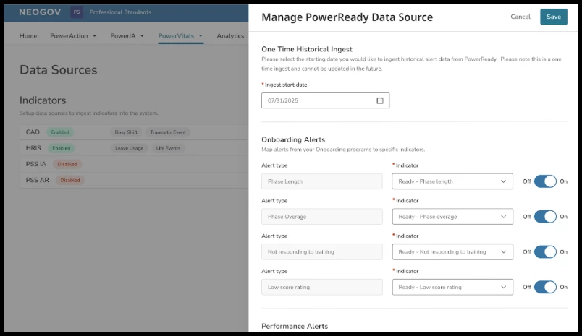Click the Phase Overage alert type field

point(322,216)
